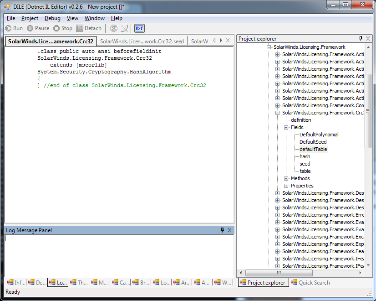
Task: Select the hash field
Action: (305, 156)
